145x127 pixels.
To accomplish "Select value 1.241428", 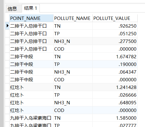I will pyautogui.click(x=115, y=87).
